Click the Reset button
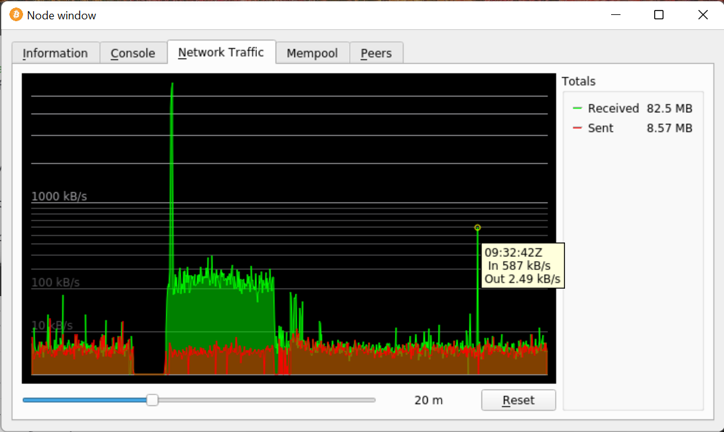Viewport: 724px width, 432px height. (x=519, y=400)
